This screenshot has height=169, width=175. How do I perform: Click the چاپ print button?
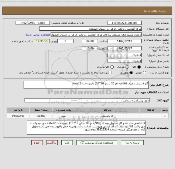click(x=67, y=143)
